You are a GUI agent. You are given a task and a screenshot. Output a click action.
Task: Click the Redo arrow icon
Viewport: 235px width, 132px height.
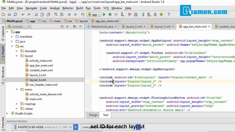pos(29,15)
